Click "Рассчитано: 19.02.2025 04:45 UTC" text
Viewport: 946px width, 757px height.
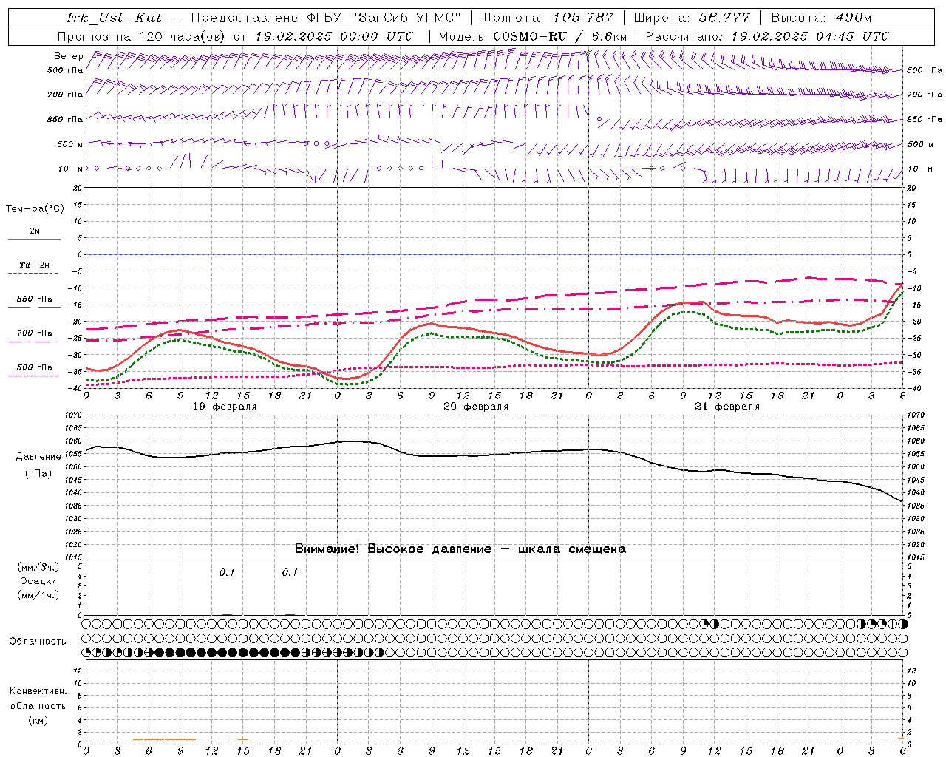pos(767,36)
